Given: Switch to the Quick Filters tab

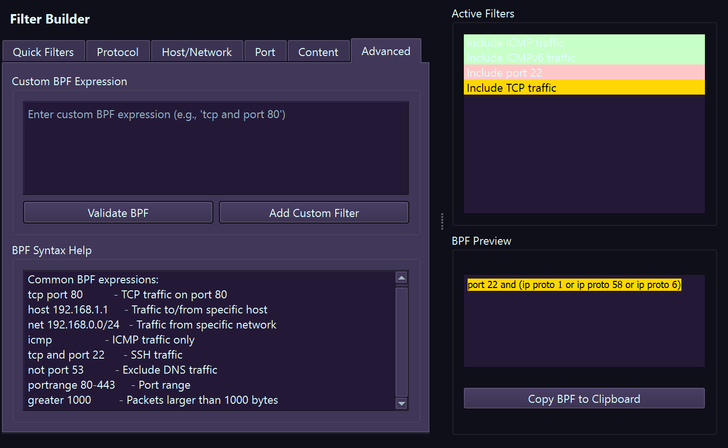Looking at the screenshot, I should (x=43, y=51).
